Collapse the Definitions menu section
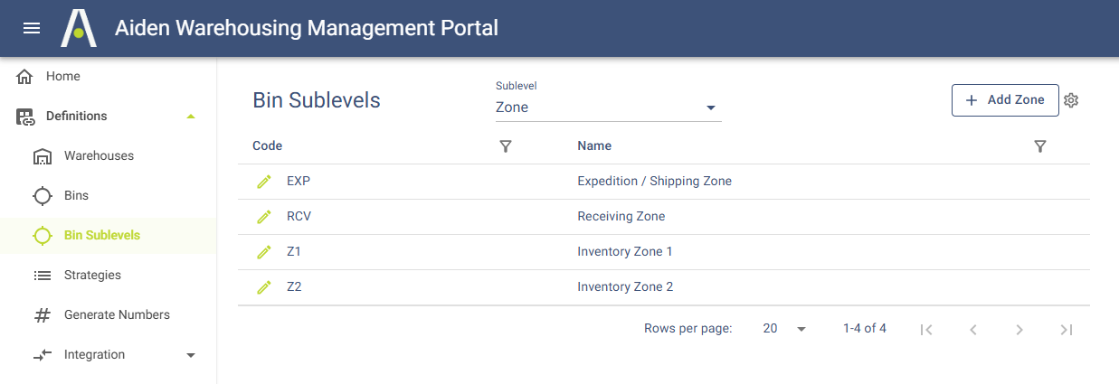 coord(190,117)
